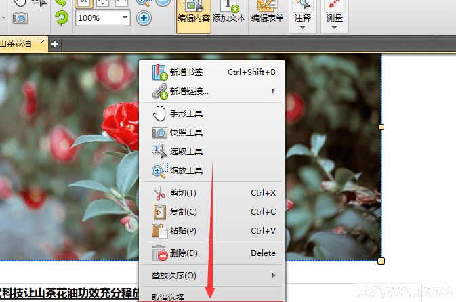
Task: Click the image's bottom-right corner handle
Action: (x=381, y=261)
